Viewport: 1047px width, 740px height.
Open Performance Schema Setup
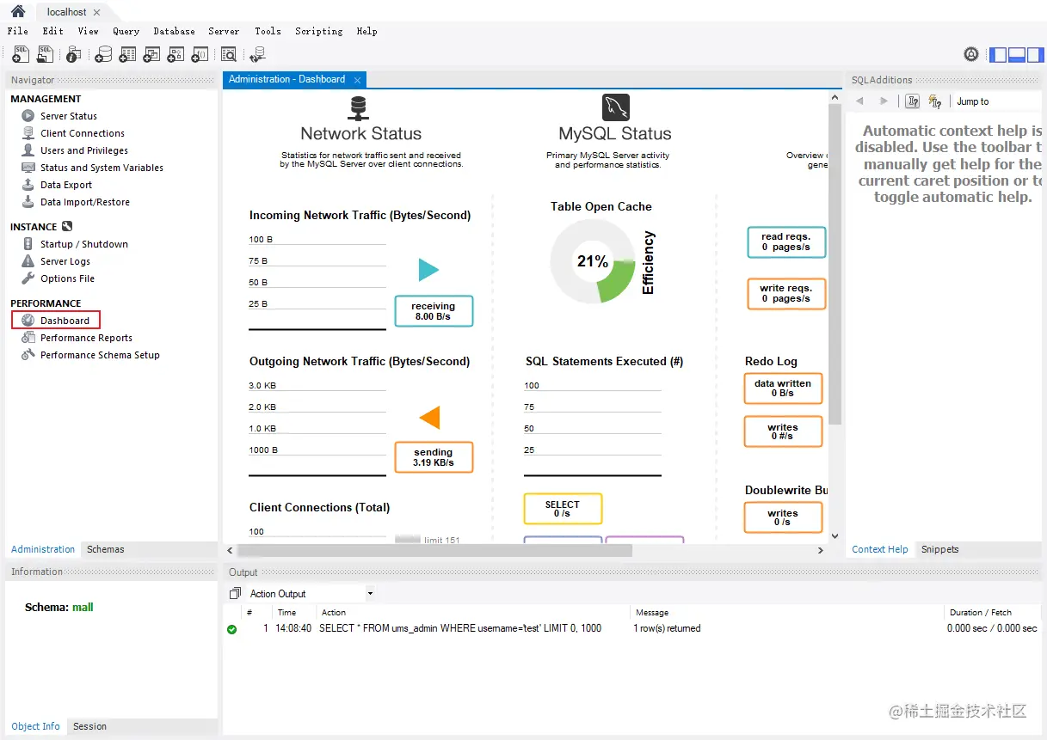tap(100, 355)
